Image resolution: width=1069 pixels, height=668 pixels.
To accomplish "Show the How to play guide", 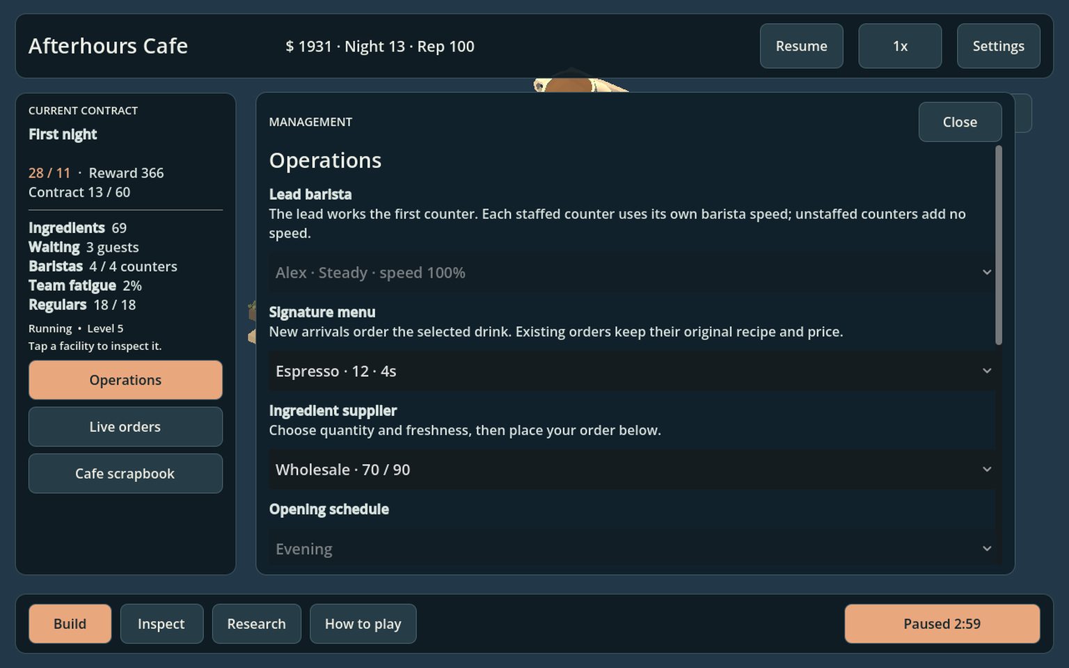I will [363, 623].
